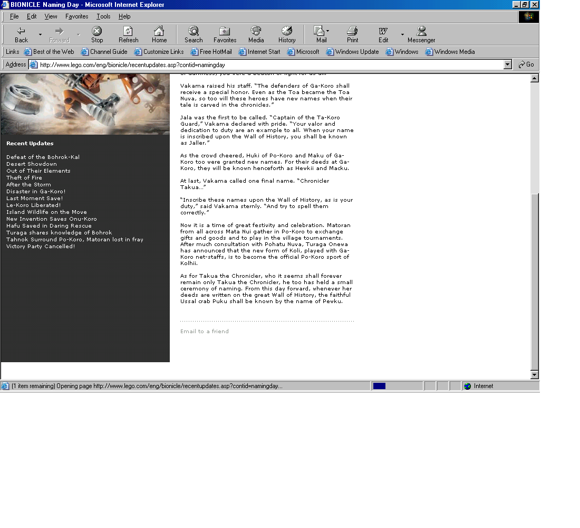
Task: Open the Media bar
Action: click(256, 34)
